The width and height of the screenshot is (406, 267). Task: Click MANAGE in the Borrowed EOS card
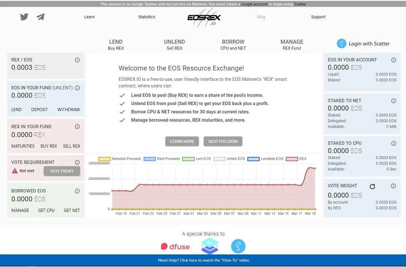coord(20,210)
